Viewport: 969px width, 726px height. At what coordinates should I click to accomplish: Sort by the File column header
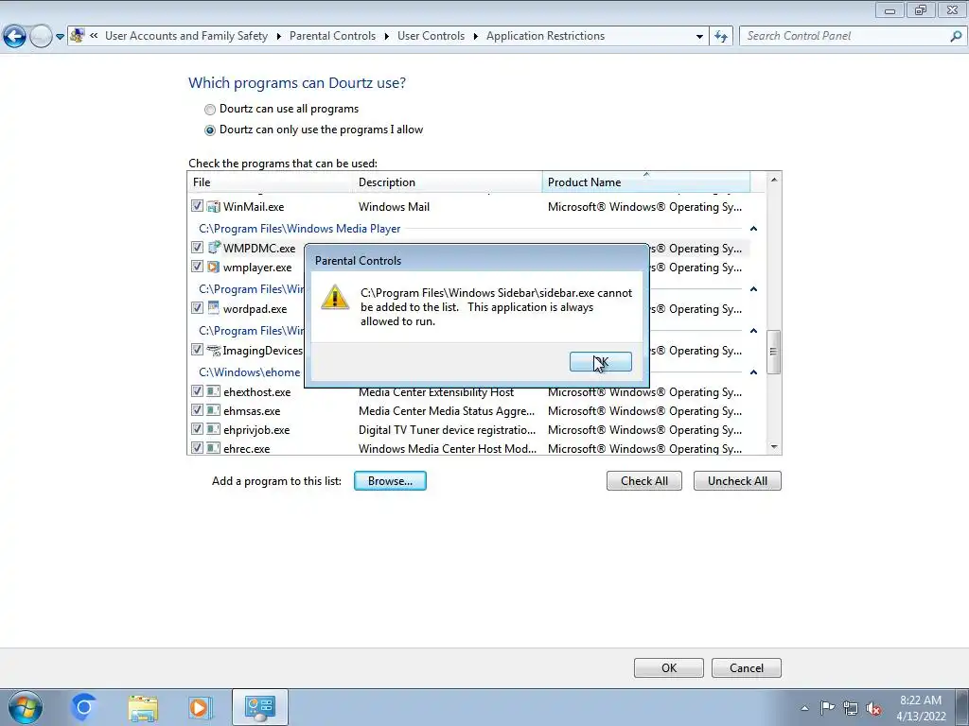point(270,182)
